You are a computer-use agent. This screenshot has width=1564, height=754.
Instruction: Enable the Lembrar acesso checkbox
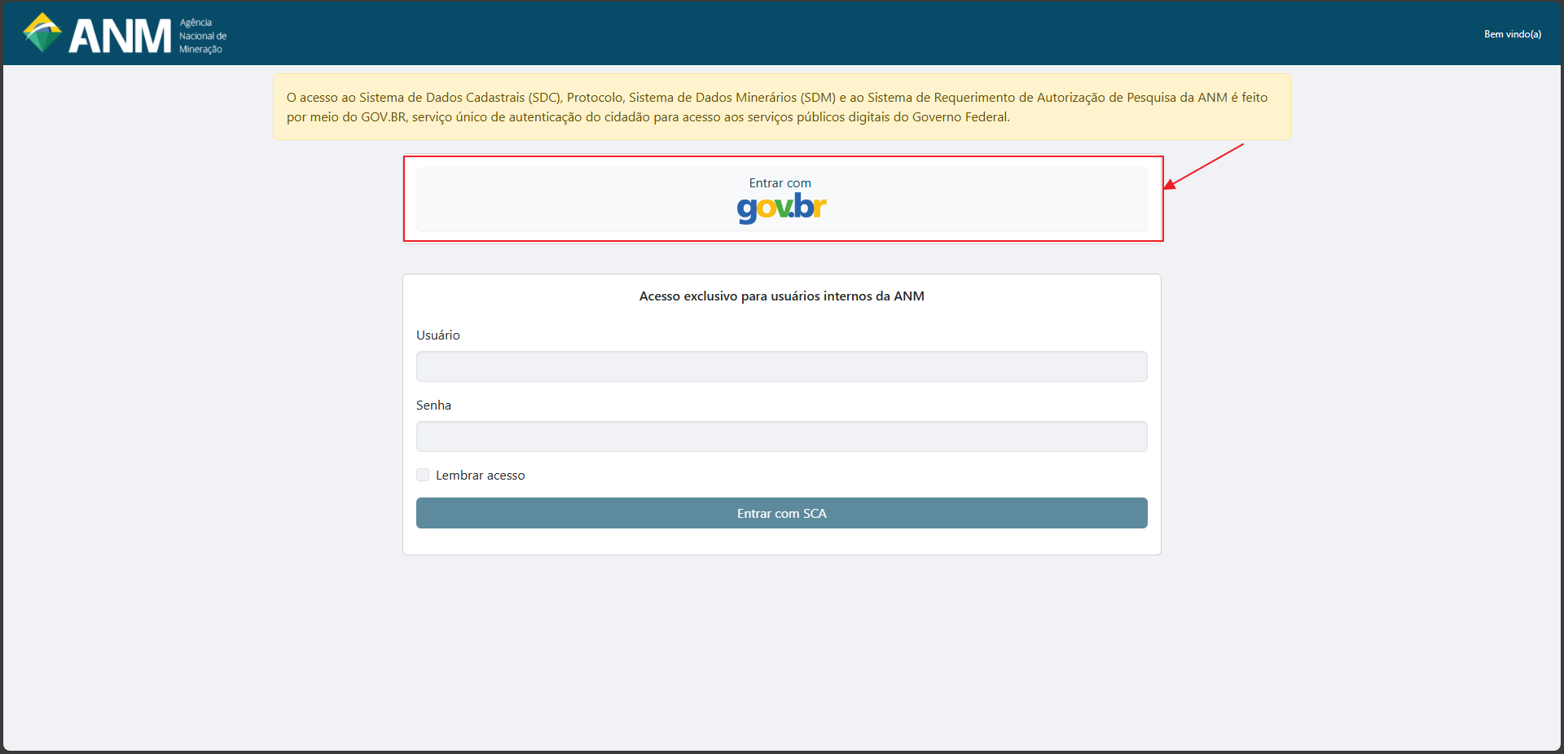click(x=423, y=475)
